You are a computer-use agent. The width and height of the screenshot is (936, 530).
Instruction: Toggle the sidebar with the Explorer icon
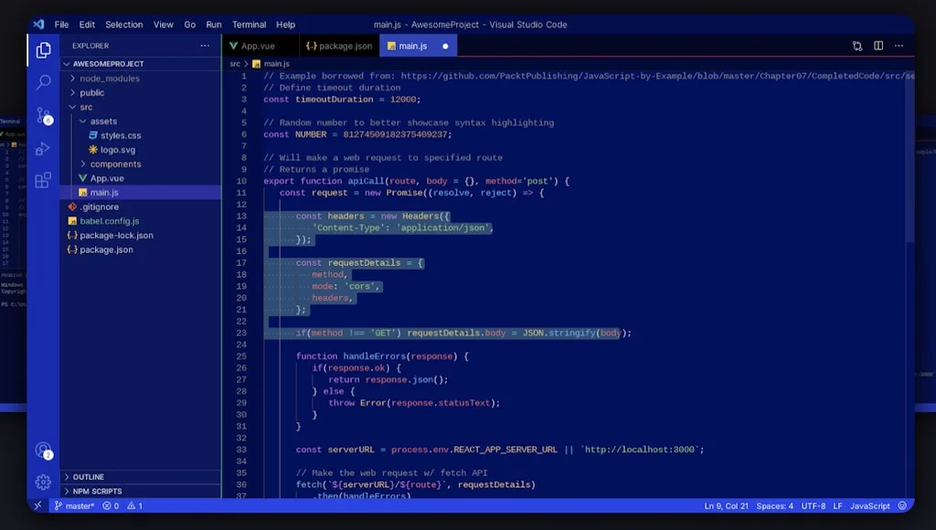click(x=42, y=52)
